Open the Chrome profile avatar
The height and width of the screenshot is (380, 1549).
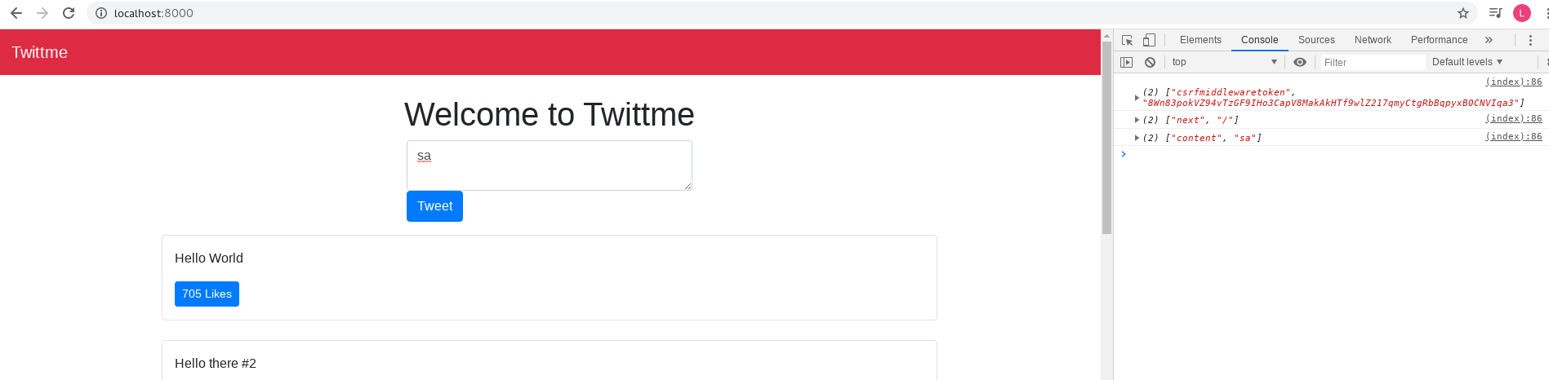(x=1522, y=13)
